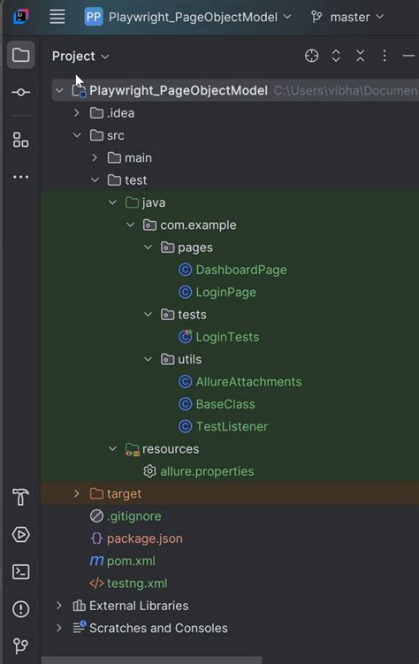419x664 pixels.
Task: Expand the target folder
Action: [77, 493]
